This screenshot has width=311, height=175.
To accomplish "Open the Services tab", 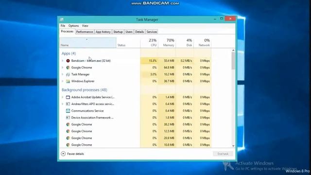I will pos(152,32).
